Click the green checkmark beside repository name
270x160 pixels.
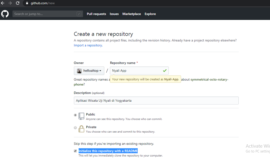point(164,70)
